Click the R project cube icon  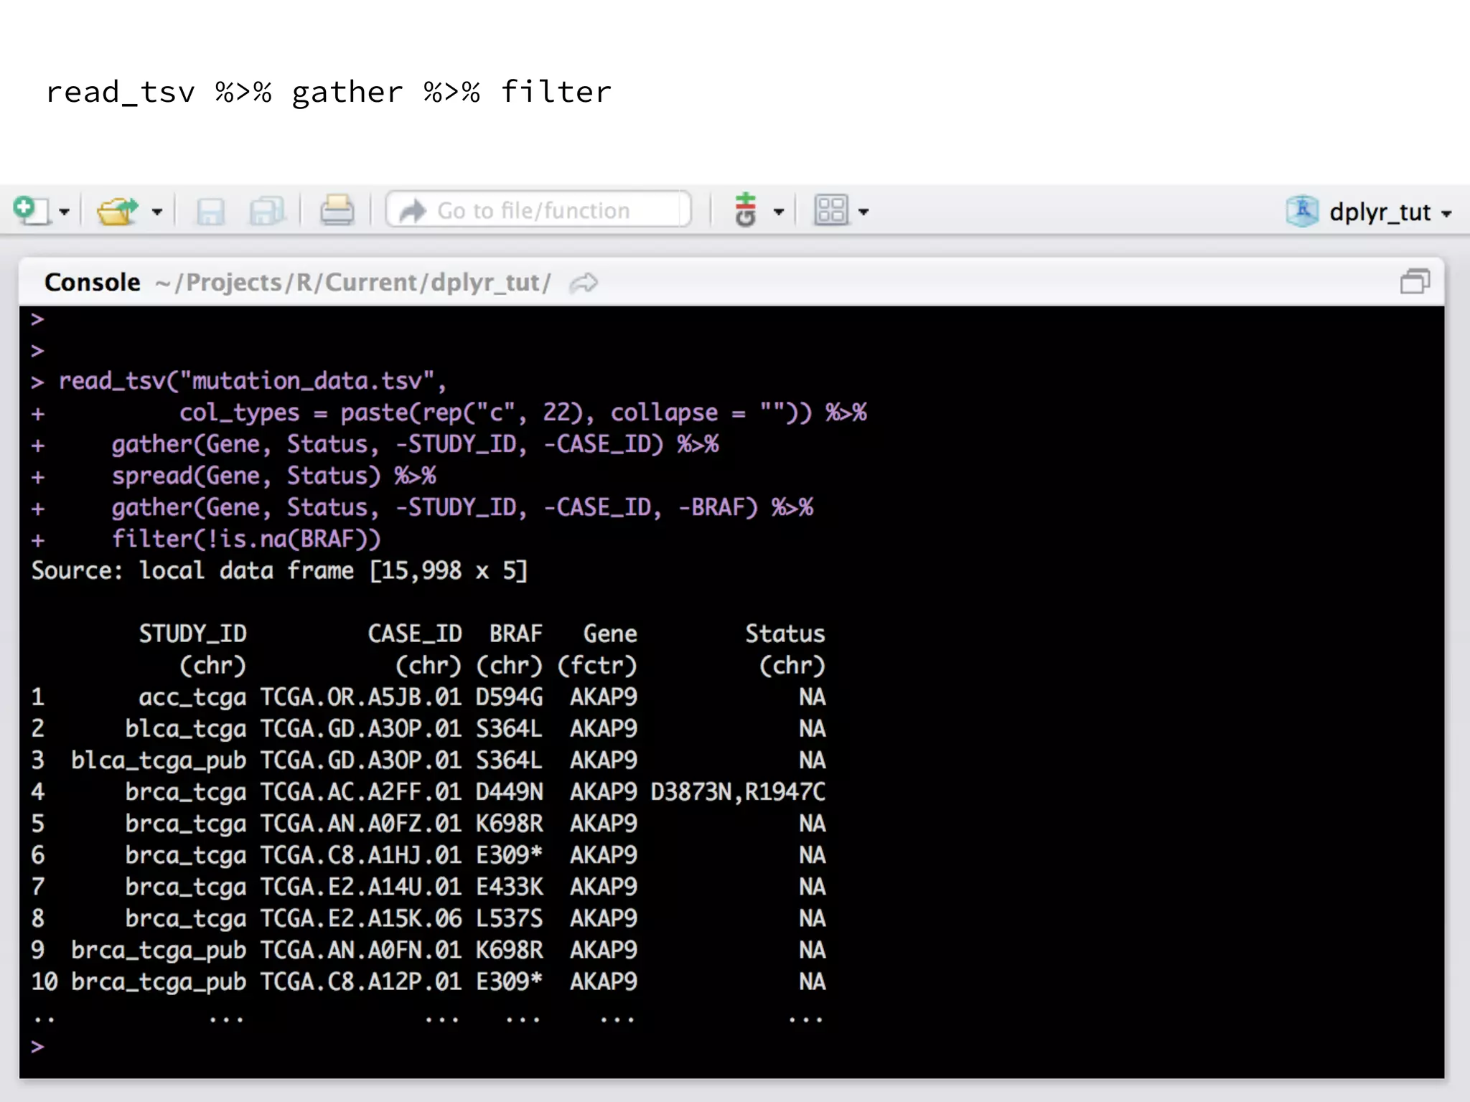click(1302, 211)
